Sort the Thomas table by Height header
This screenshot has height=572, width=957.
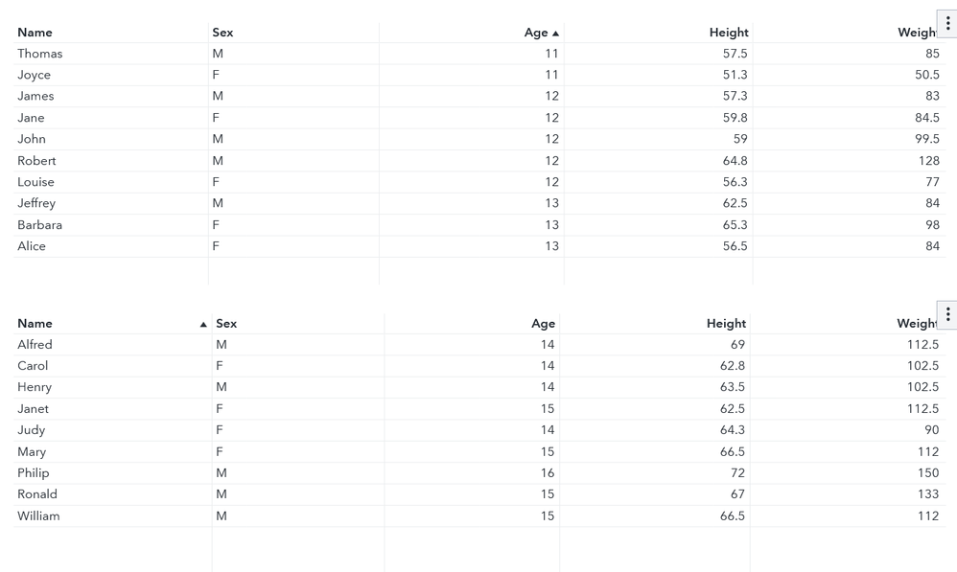(729, 33)
